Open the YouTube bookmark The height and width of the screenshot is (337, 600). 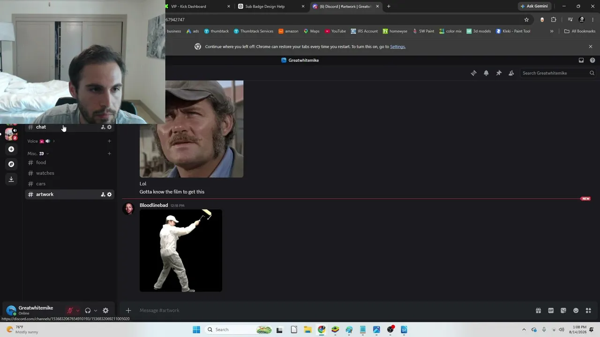coord(335,31)
